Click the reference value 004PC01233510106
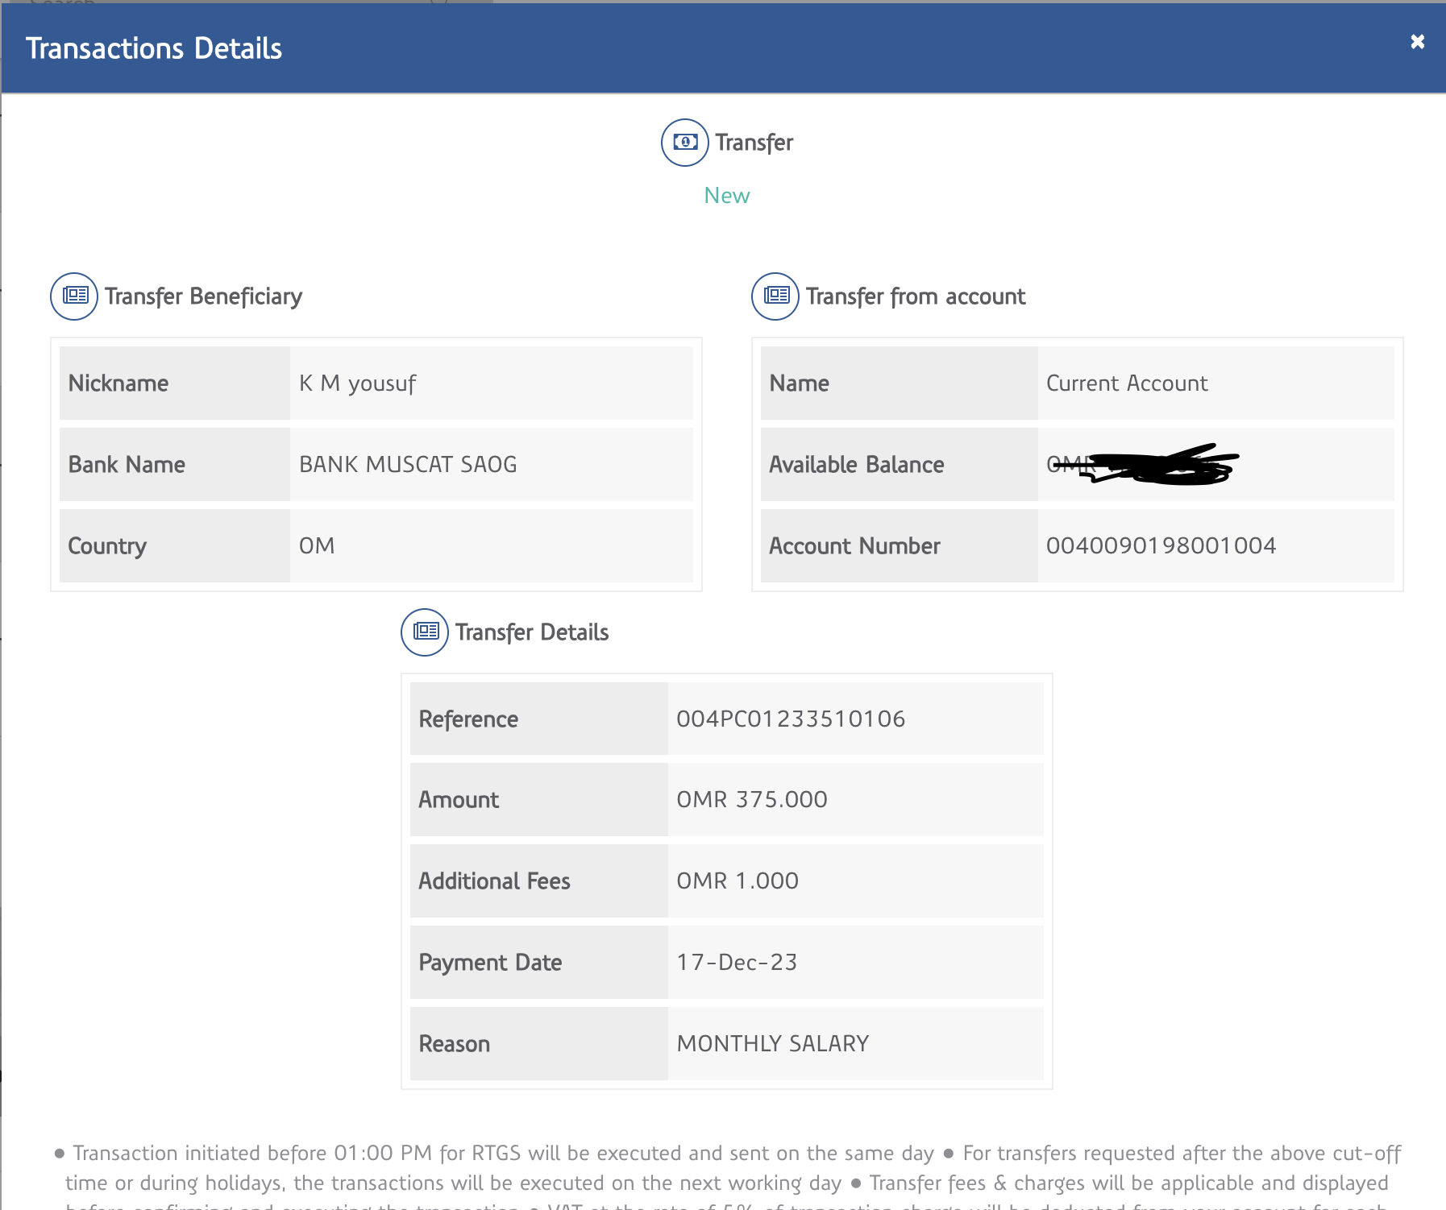This screenshot has width=1446, height=1210. point(791,719)
